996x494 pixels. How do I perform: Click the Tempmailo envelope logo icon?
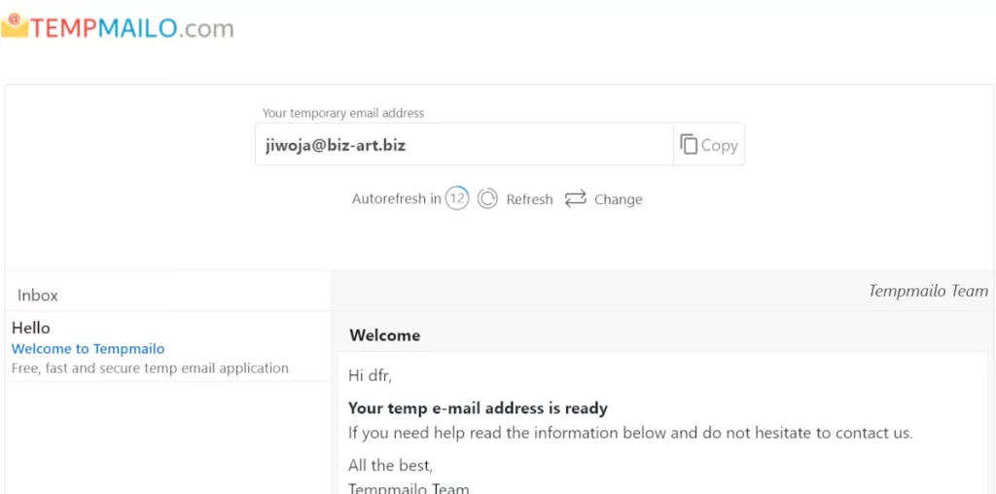click(x=15, y=26)
